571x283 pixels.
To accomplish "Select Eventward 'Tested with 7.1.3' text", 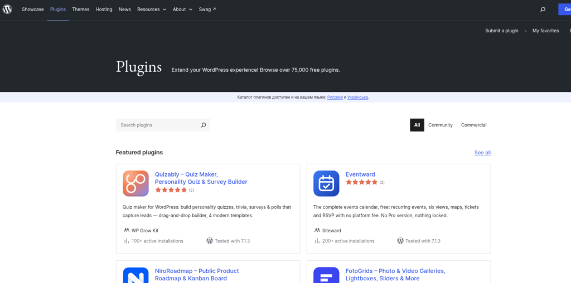I will 423,241.
